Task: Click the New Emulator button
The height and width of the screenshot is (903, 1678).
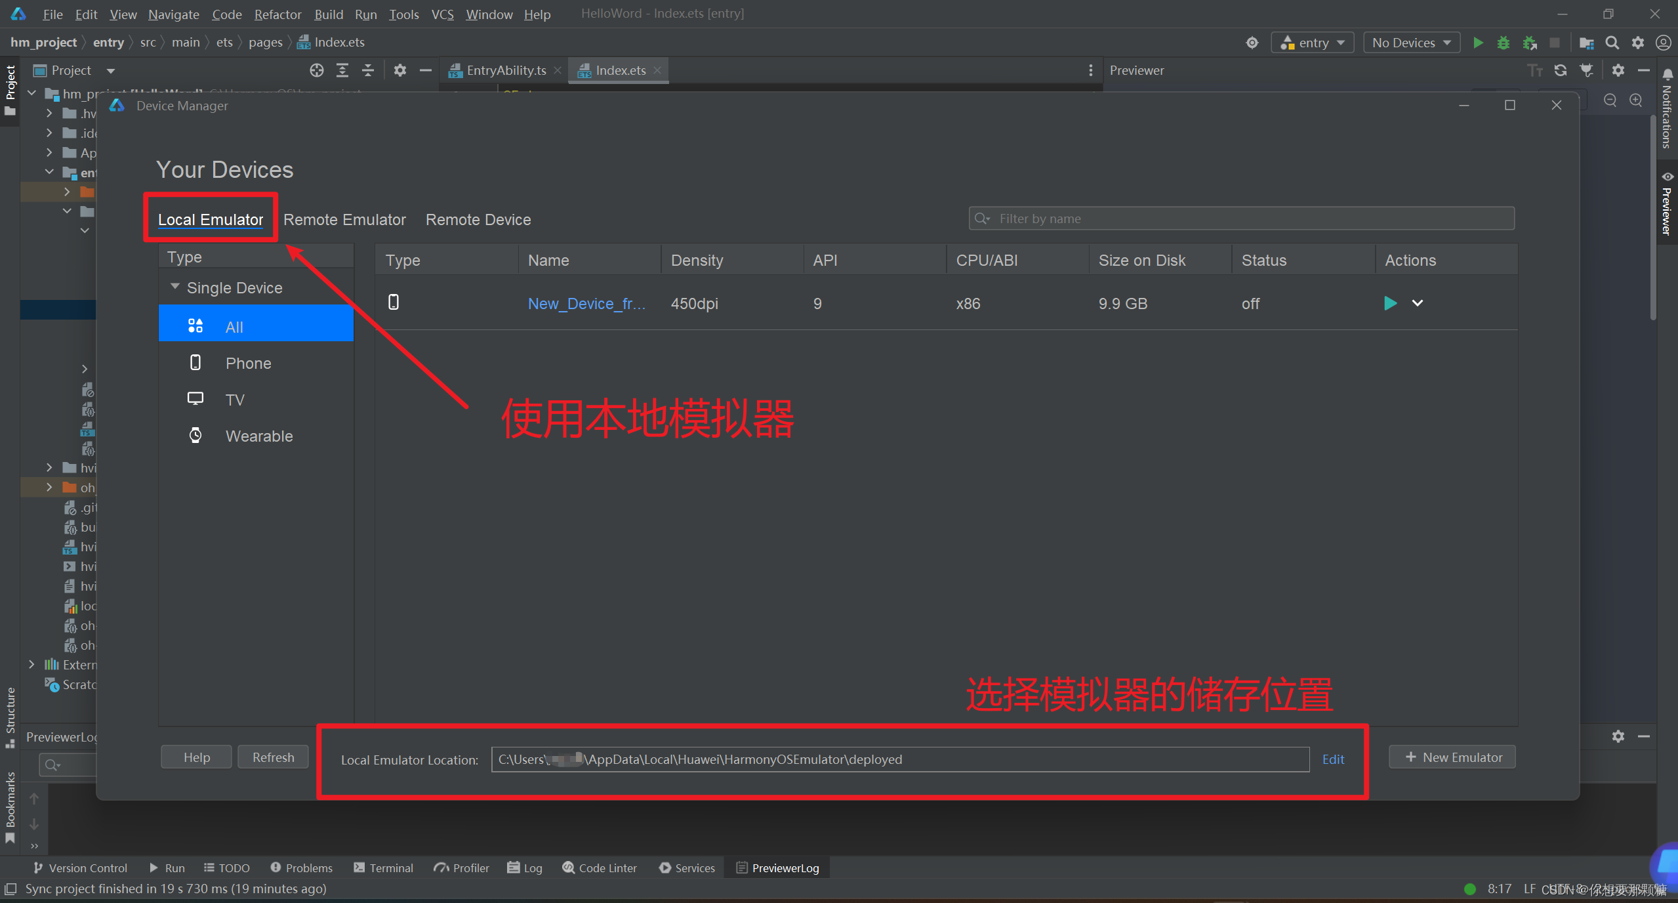Action: (x=1452, y=757)
